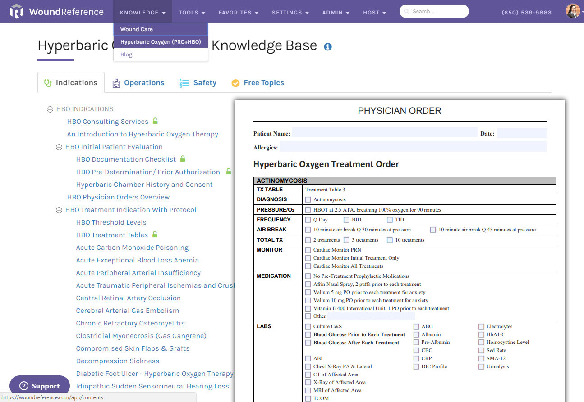Collapse the HBO INDICATIONS tree node
The height and width of the screenshot is (402, 584).
point(50,109)
